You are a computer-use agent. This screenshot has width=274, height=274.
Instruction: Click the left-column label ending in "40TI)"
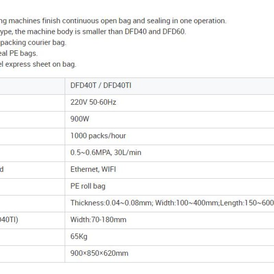point(9,220)
